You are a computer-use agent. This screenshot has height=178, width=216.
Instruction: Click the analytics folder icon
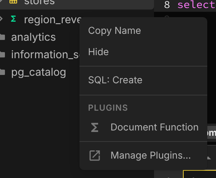[x=3, y=37]
